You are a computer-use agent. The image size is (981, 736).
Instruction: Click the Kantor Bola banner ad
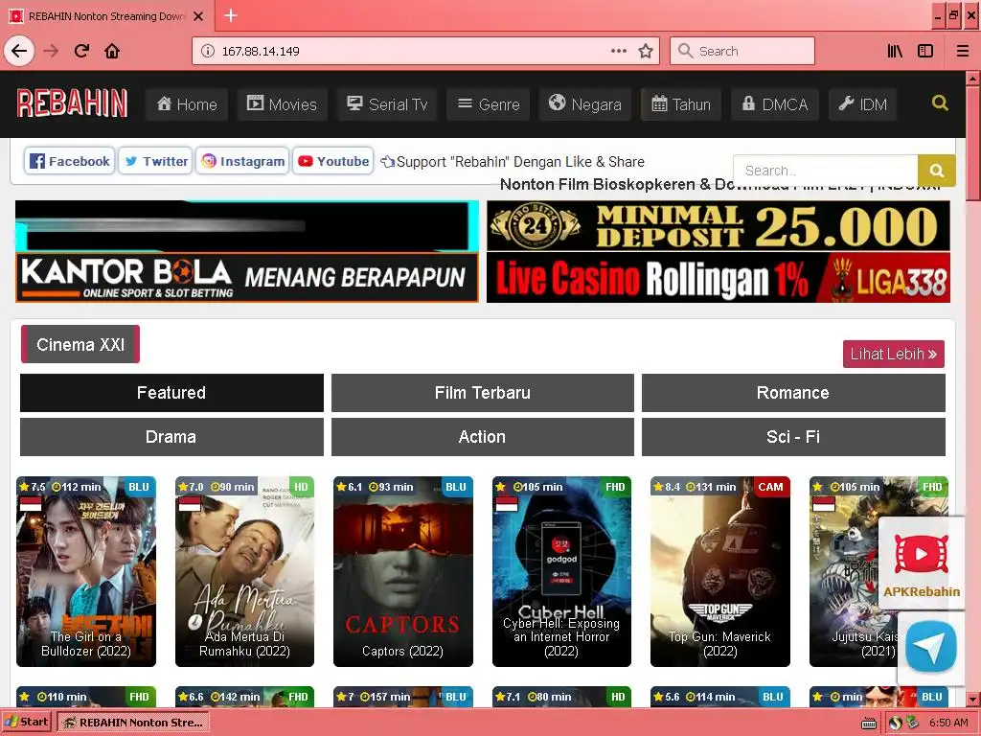point(247,277)
